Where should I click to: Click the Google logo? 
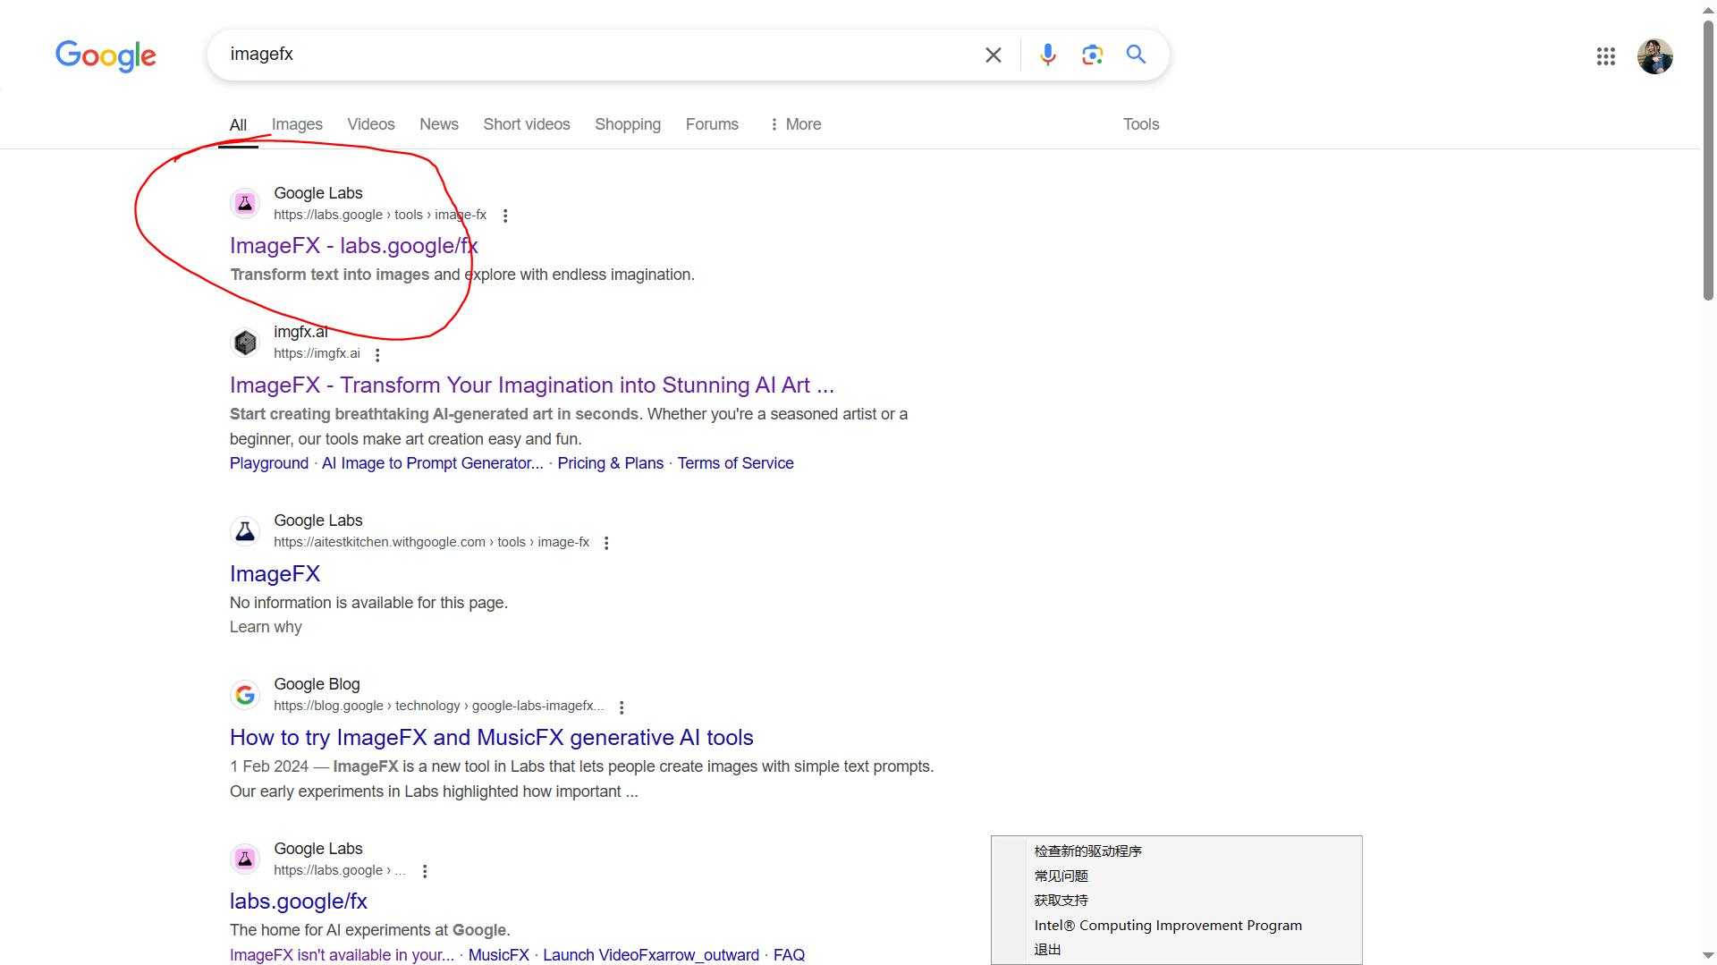106,55
